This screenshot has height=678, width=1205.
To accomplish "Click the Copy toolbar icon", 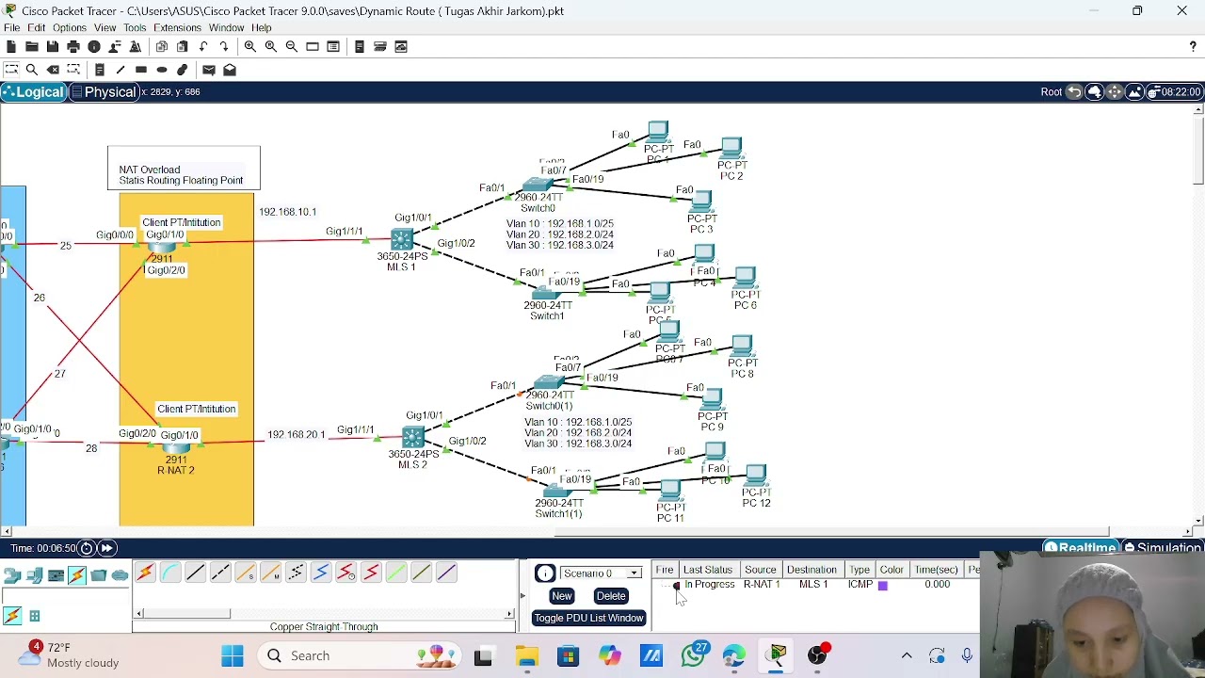I will point(162,46).
